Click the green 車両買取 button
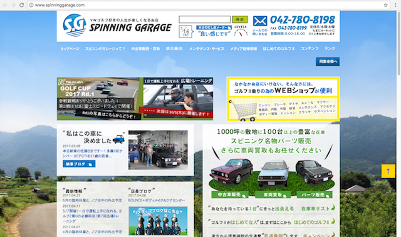This screenshot has height=237, width=401. click(x=273, y=194)
